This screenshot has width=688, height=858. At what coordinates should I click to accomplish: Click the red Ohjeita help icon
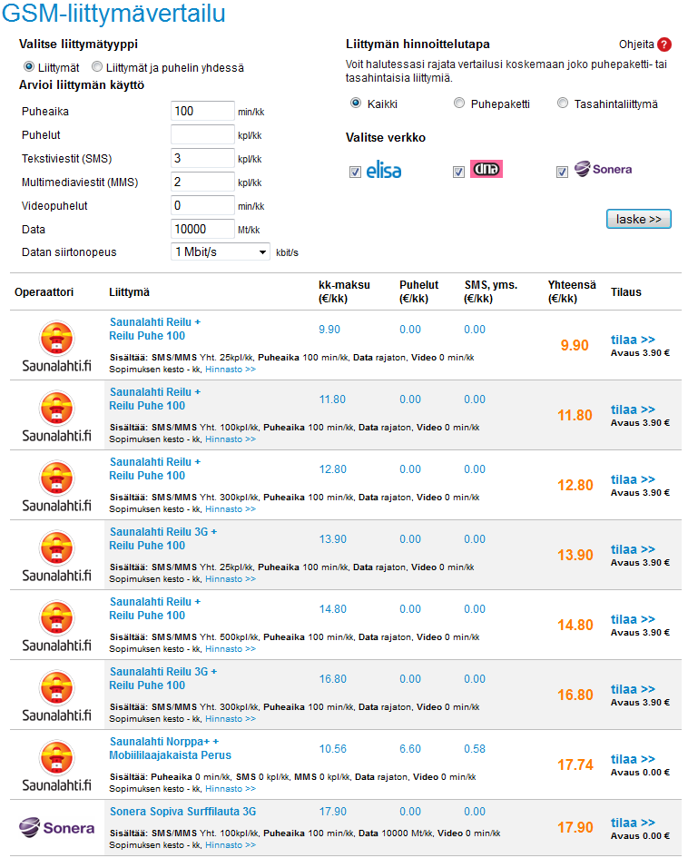click(x=664, y=44)
